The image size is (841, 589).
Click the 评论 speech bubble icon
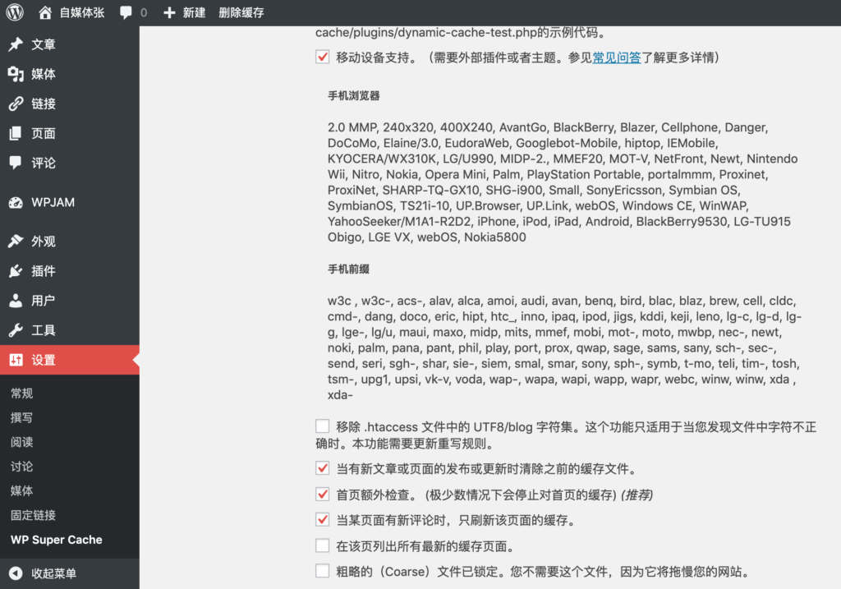pos(16,163)
